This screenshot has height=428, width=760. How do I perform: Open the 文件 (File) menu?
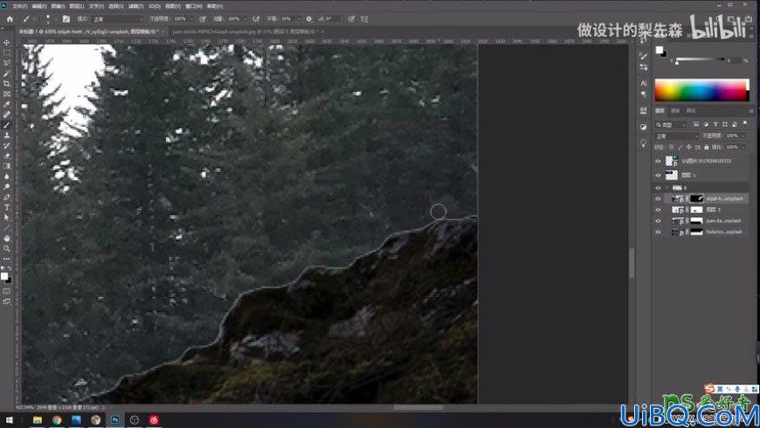[19, 6]
